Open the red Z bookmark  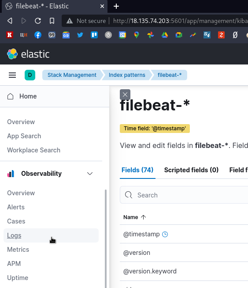coord(221,35)
